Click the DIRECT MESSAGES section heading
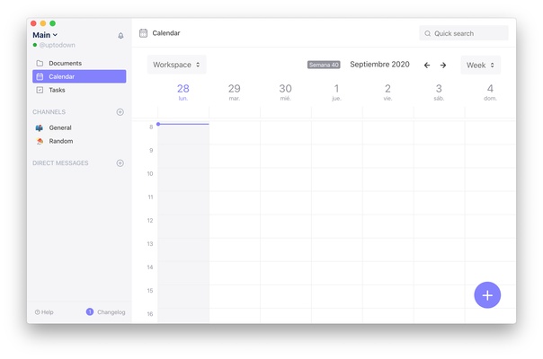The width and height of the screenshot is (543, 359). click(60, 163)
